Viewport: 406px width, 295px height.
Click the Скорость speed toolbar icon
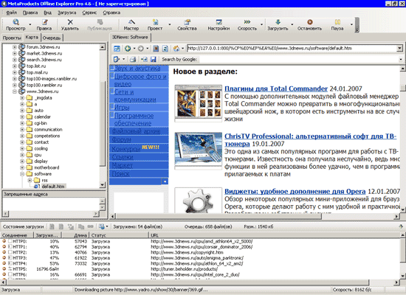[247, 22]
